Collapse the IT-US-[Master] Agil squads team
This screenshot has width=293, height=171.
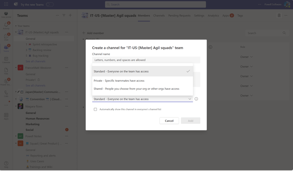point(16,32)
